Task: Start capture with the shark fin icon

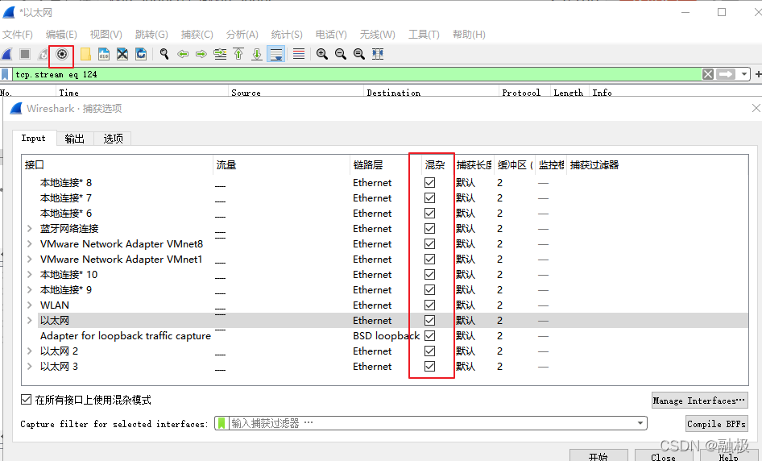Action: (x=6, y=54)
